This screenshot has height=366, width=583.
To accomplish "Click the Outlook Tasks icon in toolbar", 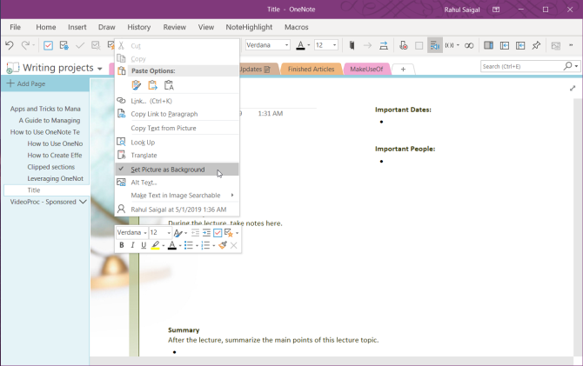I will [x=64, y=45].
